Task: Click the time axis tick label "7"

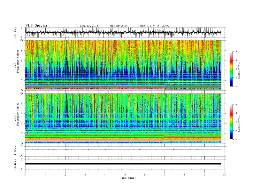Action: [165, 175]
